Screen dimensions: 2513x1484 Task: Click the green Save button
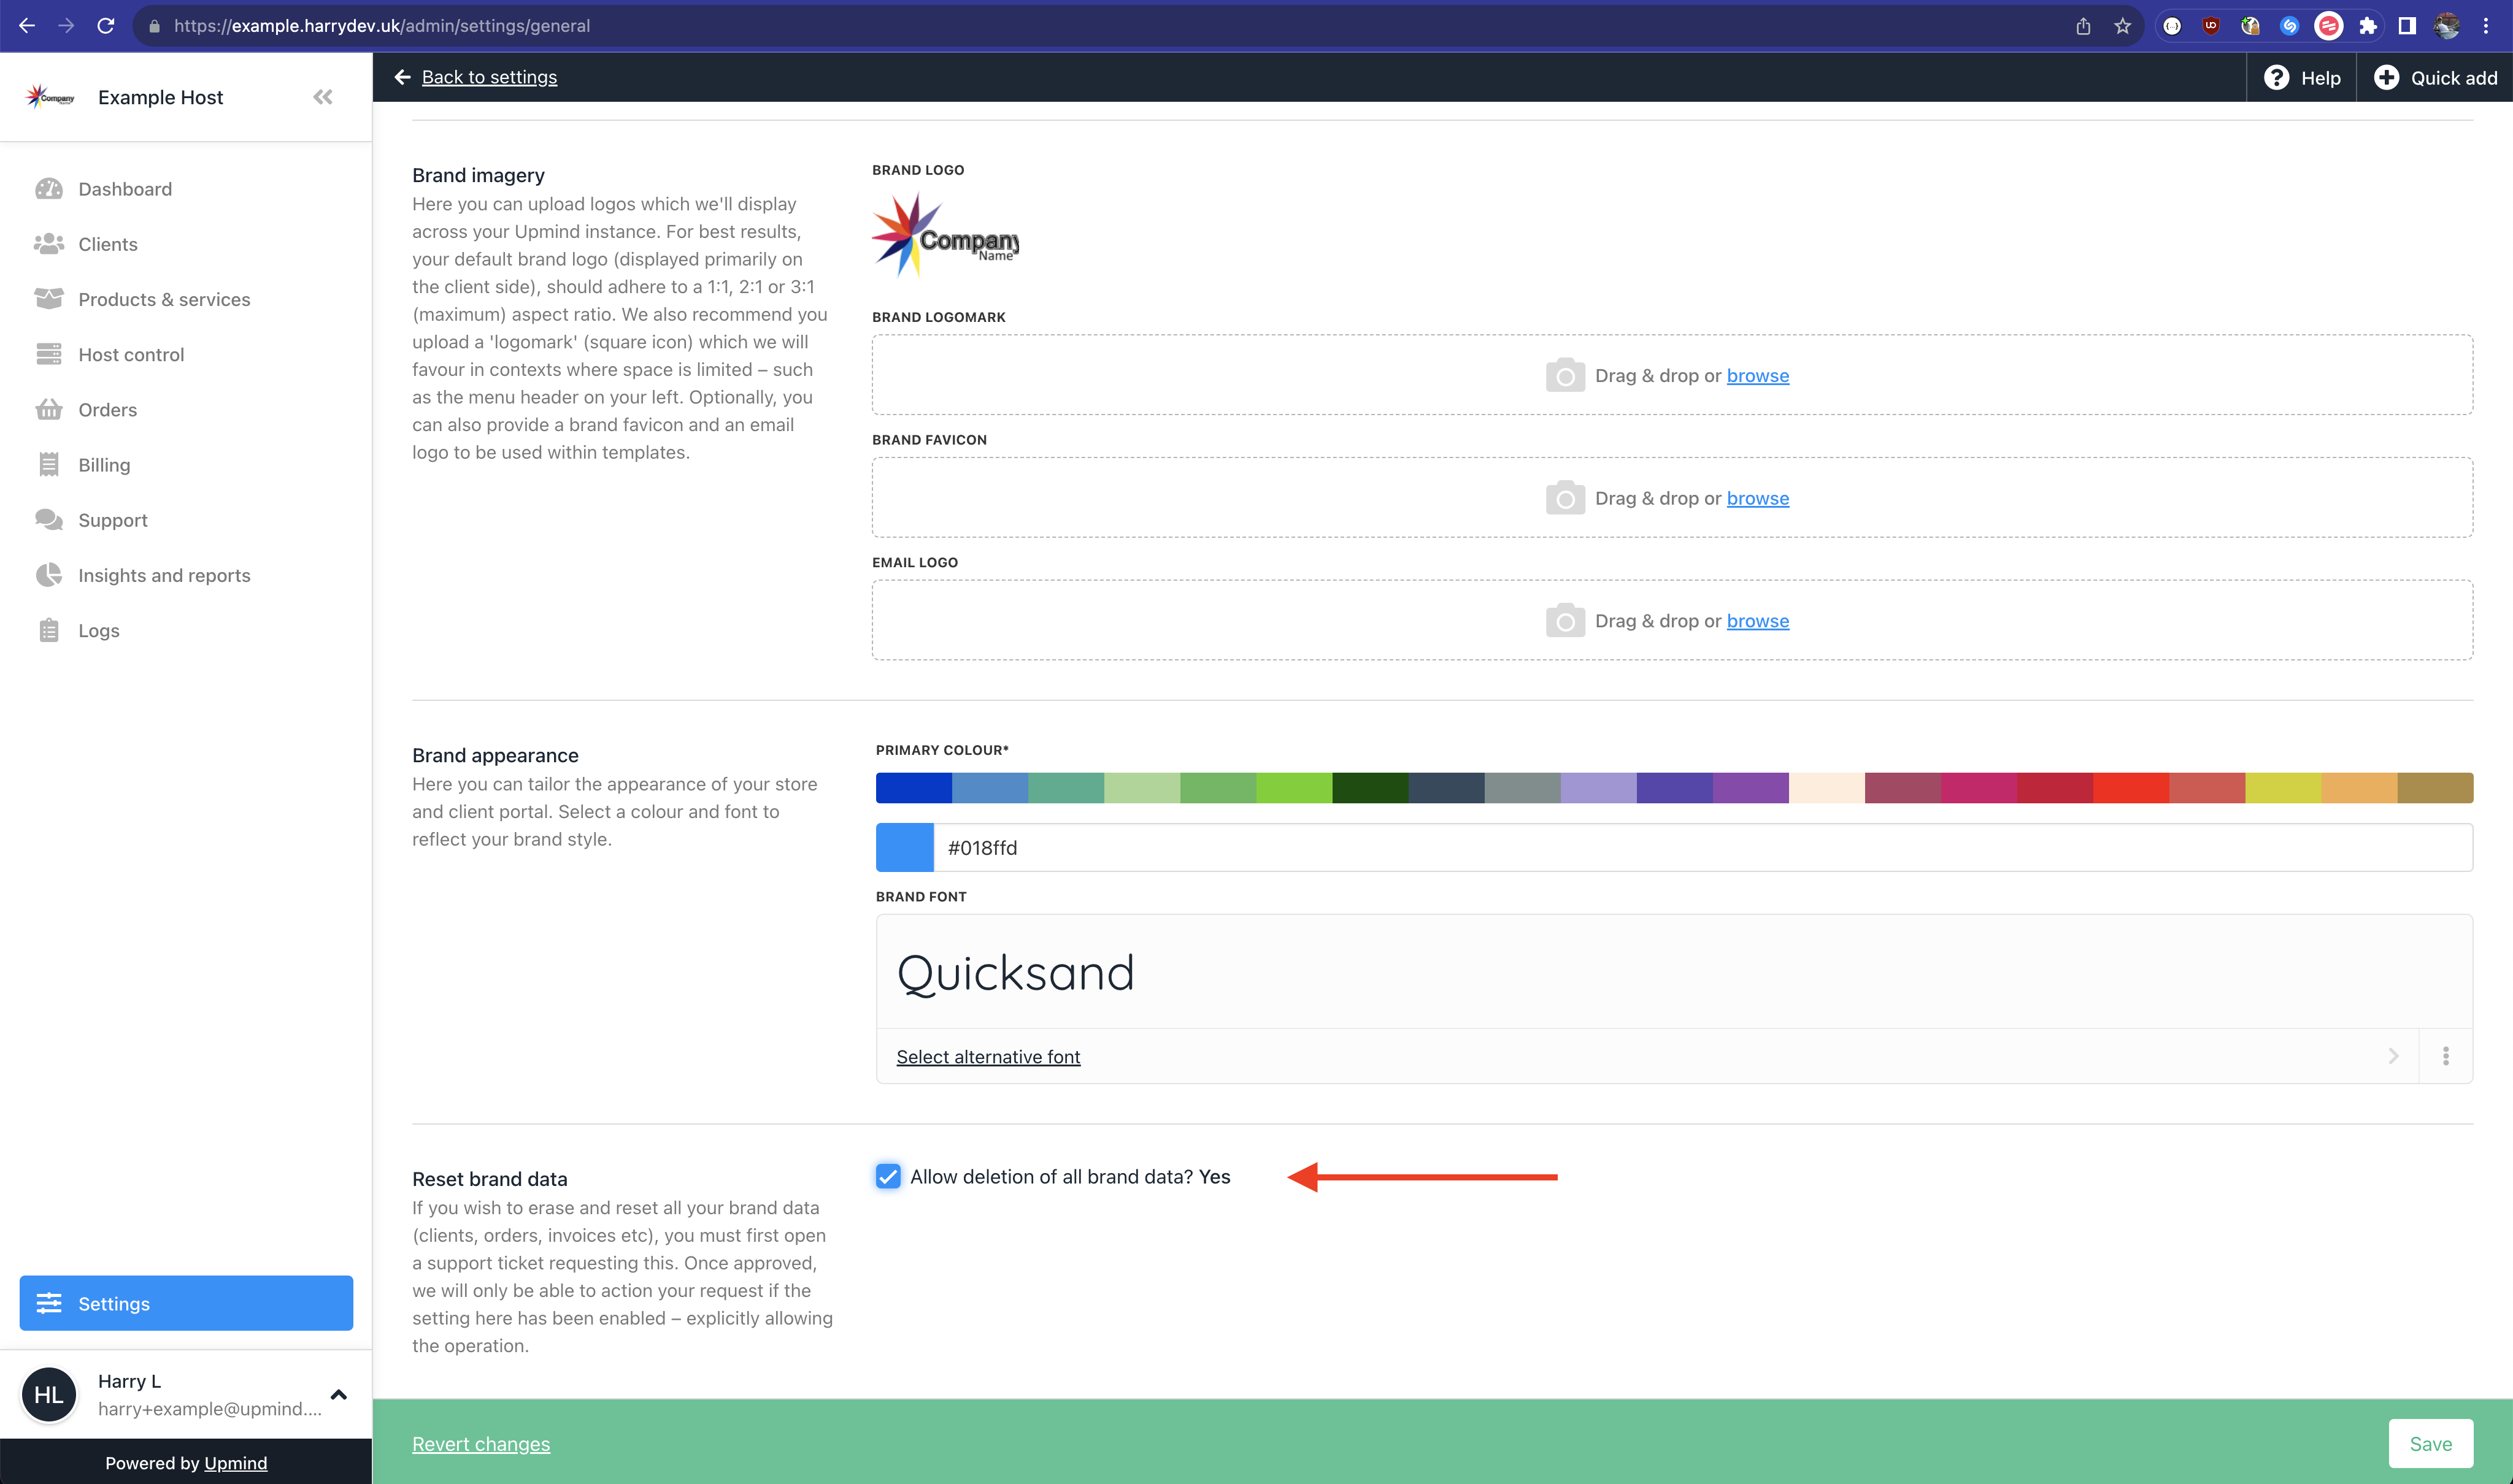pos(2430,1444)
